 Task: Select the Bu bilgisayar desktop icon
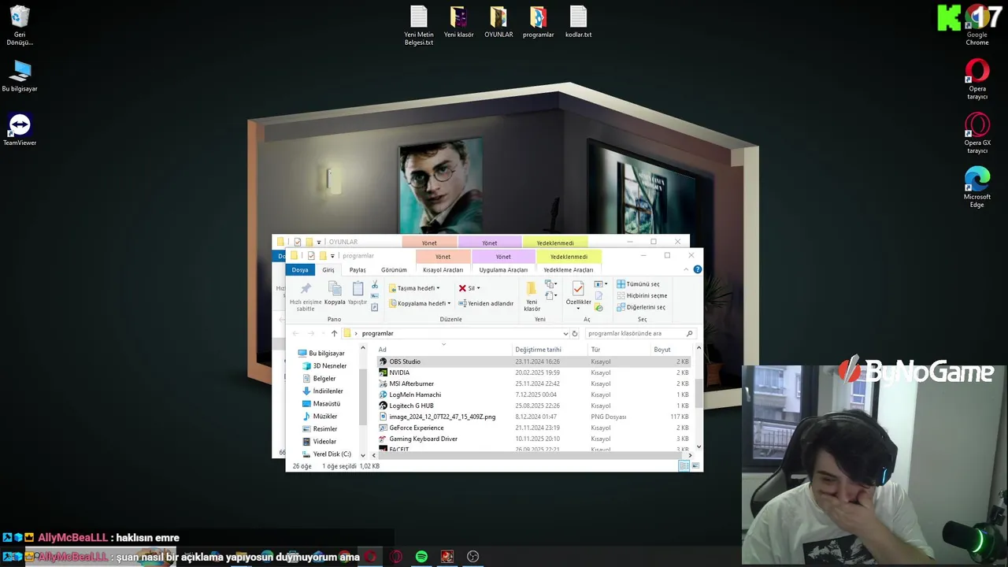20,76
